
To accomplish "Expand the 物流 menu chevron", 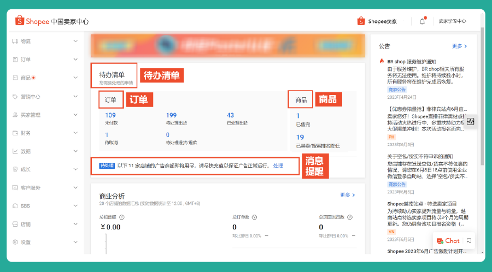I will coord(75,41).
